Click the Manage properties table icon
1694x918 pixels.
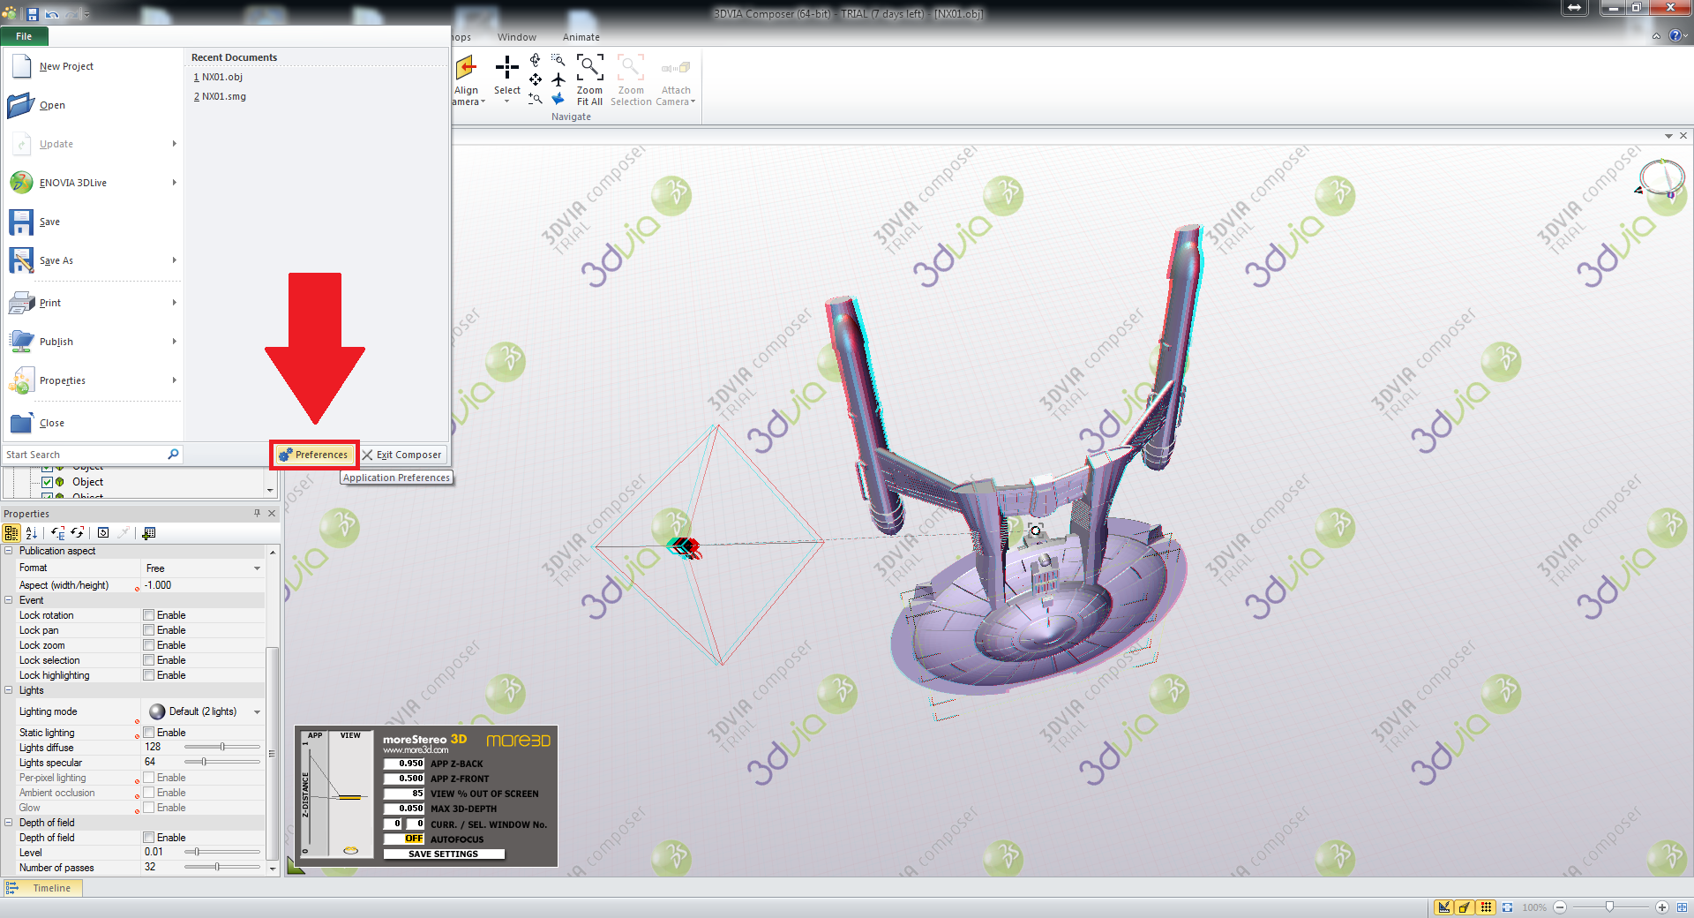click(x=149, y=533)
